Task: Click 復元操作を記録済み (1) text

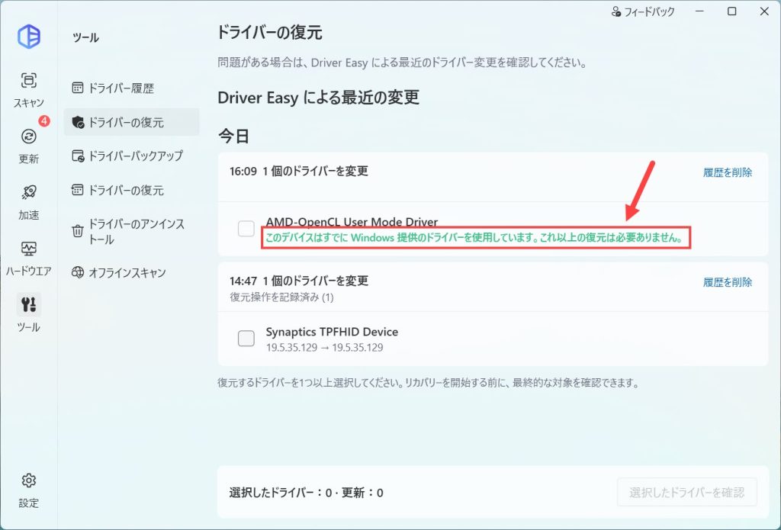Action: (281, 297)
